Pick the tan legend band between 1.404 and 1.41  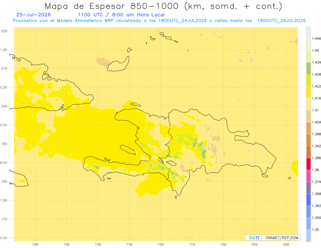[x=308, y=116]
